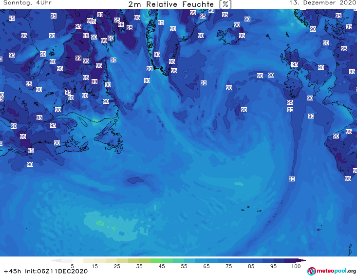The image size is (357, 276).
Task: Click on Iceland on the map
Action: [x=230, y=35]
